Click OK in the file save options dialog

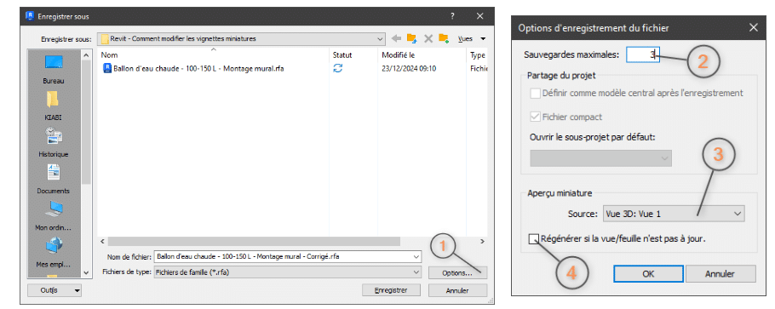pyautogui.click(x=648, y=274)
